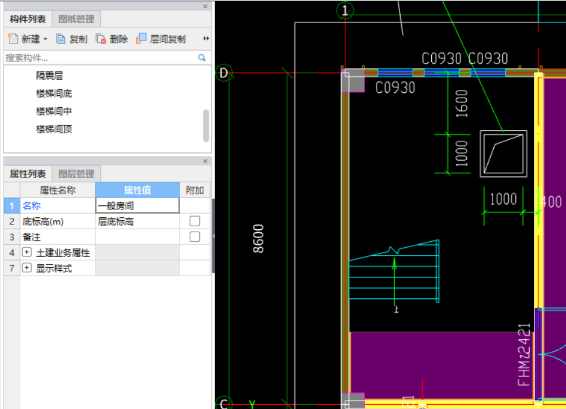Switch to the 属性列表 tab
Viewport: 566px width, 409px height.
point(28,174)
